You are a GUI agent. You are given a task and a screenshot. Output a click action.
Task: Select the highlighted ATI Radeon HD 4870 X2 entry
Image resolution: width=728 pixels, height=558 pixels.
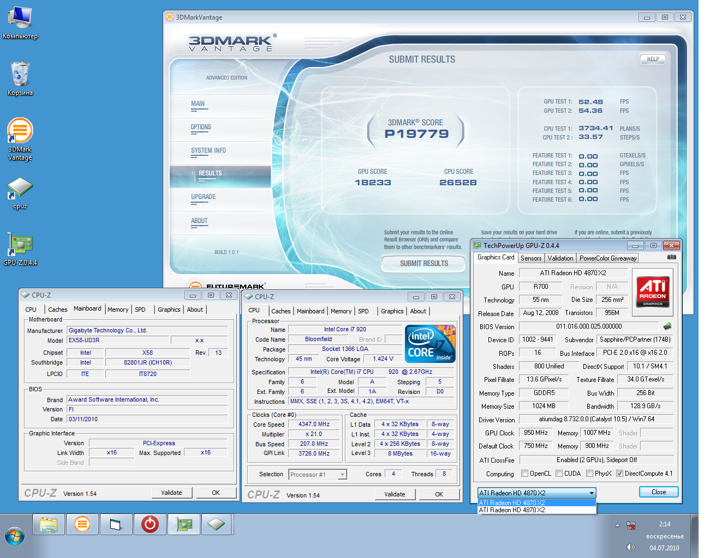point(537,503)
